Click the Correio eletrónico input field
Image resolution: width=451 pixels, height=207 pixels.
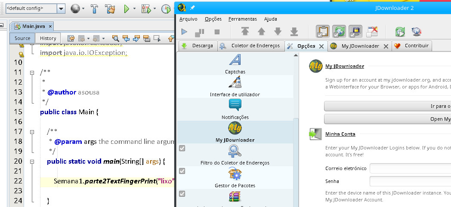pos(410,168)
